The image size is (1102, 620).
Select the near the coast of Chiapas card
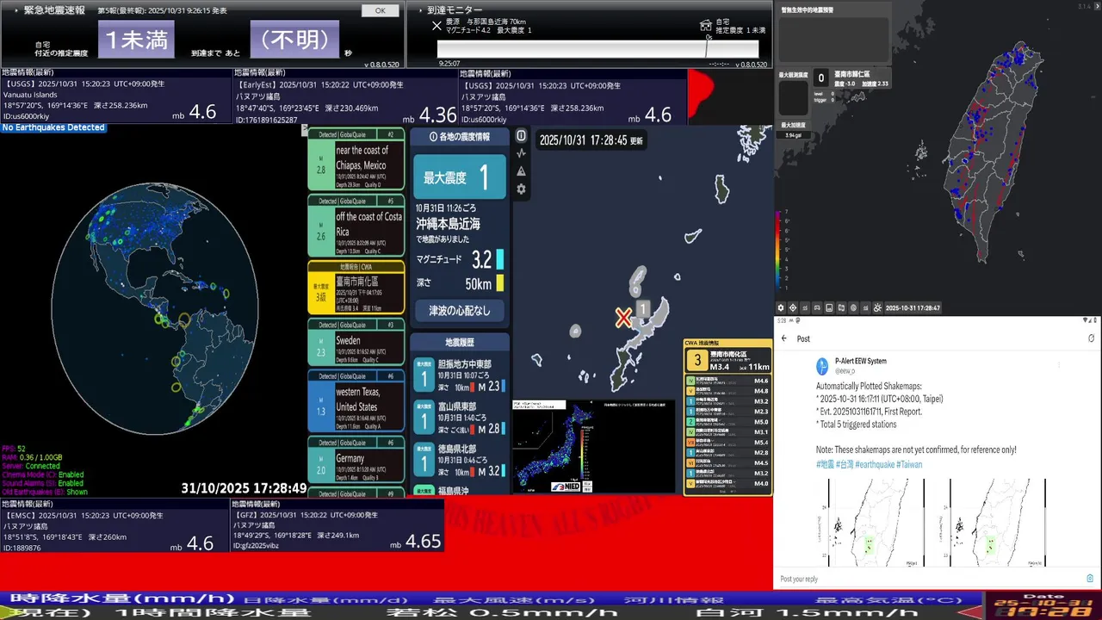pyautogui.click(x=356, y=159)
